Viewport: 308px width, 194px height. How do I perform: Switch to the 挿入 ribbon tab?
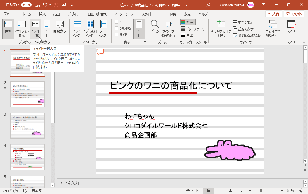pyautogui.click(x=42, y=14)
